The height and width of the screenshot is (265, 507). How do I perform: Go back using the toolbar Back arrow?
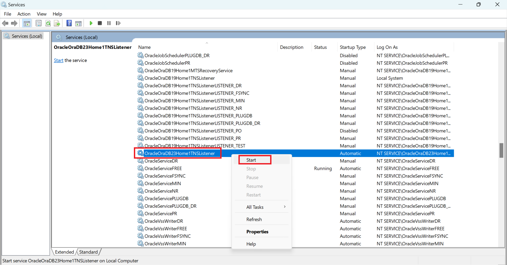pos(5,23)
